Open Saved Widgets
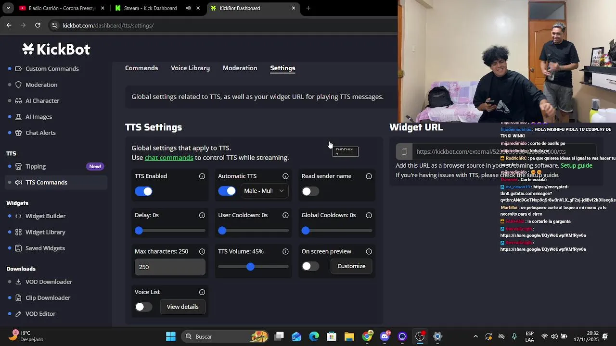Image resolution: width=616 pixels, height=346 pixels. click(x=45, y=248)
